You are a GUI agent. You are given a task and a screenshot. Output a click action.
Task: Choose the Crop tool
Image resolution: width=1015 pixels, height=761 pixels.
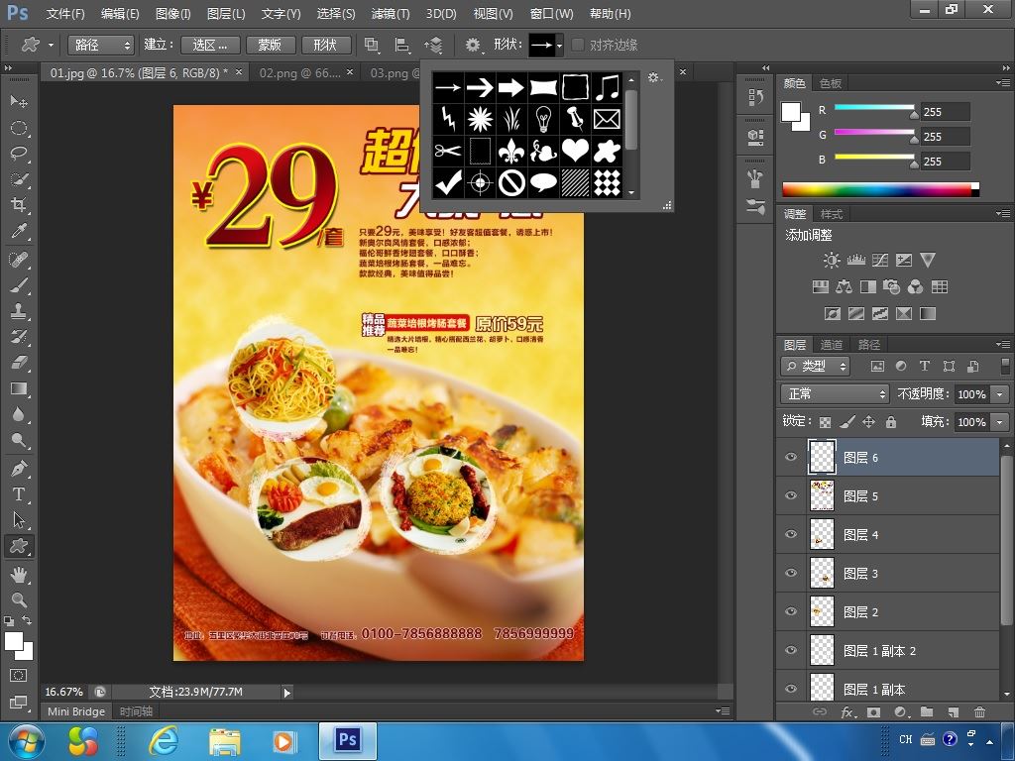pyautogui.click(x=19, y=205)
